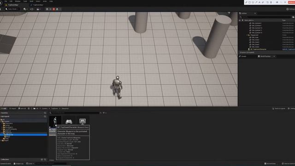Search within the Favorites section
This screenshot has width=295, height=166.
(45, 113)
